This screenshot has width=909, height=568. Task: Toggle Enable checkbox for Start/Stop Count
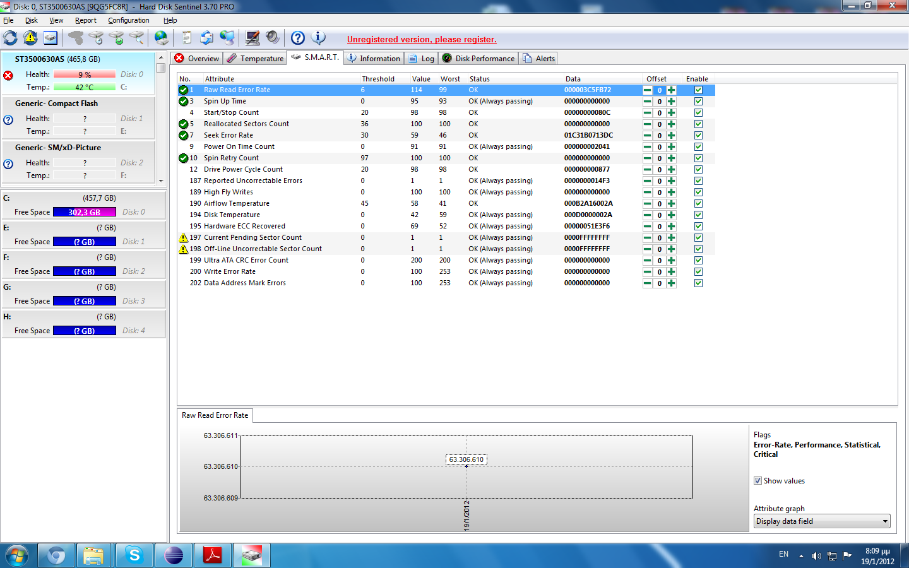pos(698,113)
